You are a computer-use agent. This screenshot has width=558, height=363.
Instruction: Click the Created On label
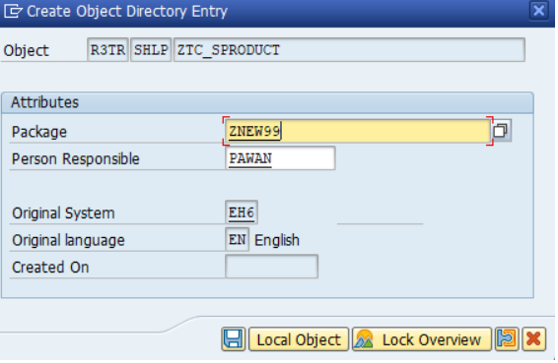50,268
